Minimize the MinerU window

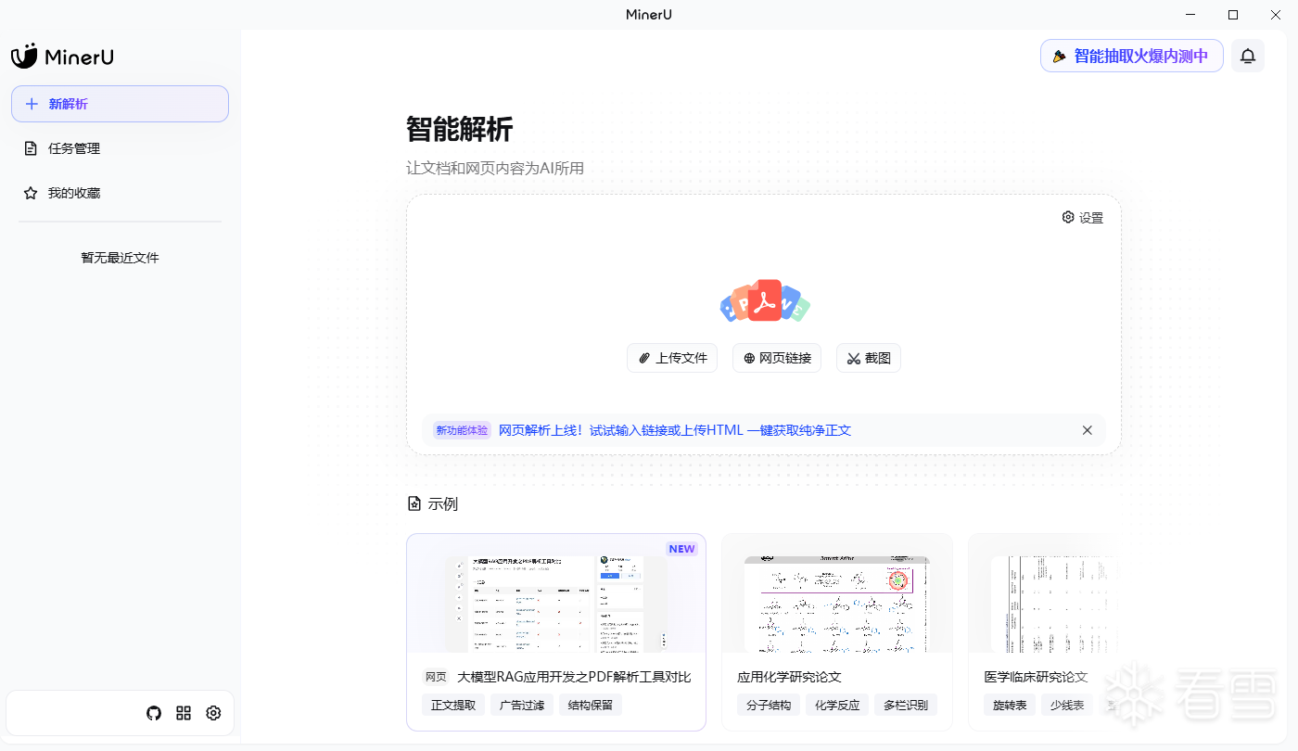[1190, 14]
